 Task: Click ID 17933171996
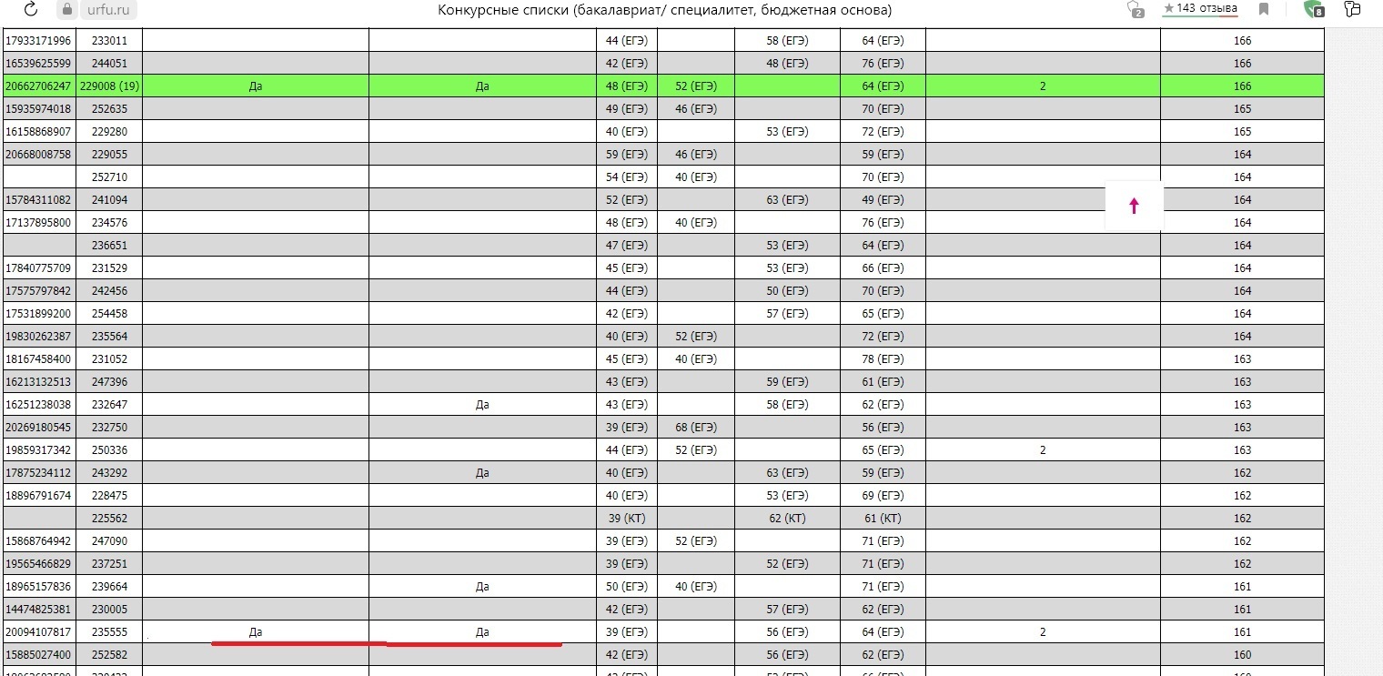coord(38,41)
